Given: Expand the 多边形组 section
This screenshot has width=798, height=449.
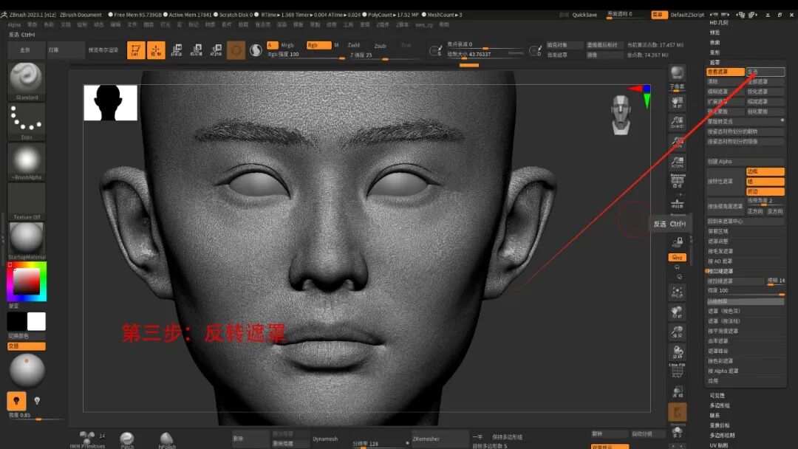Looking at the screenshot, I should (720, 405).
